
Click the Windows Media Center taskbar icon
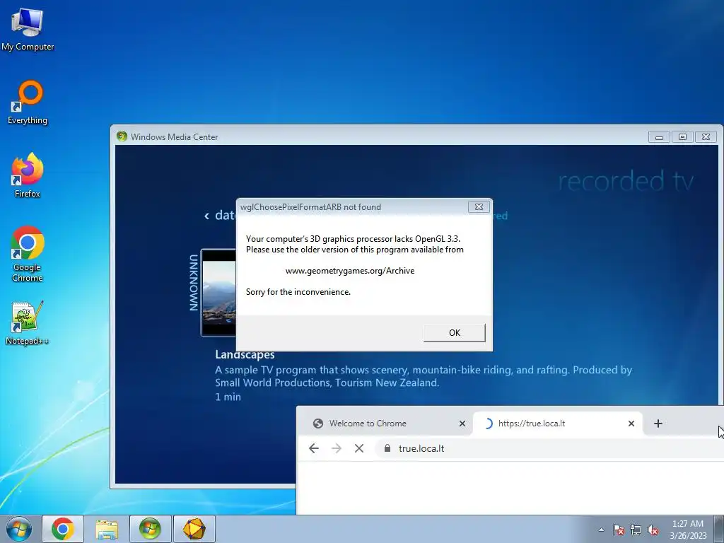(x=151, y=529)
